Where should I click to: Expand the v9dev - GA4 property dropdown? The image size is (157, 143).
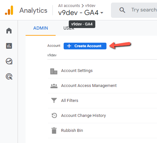click(81, 13)
